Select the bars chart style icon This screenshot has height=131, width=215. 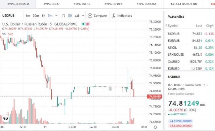click(63, 16)
